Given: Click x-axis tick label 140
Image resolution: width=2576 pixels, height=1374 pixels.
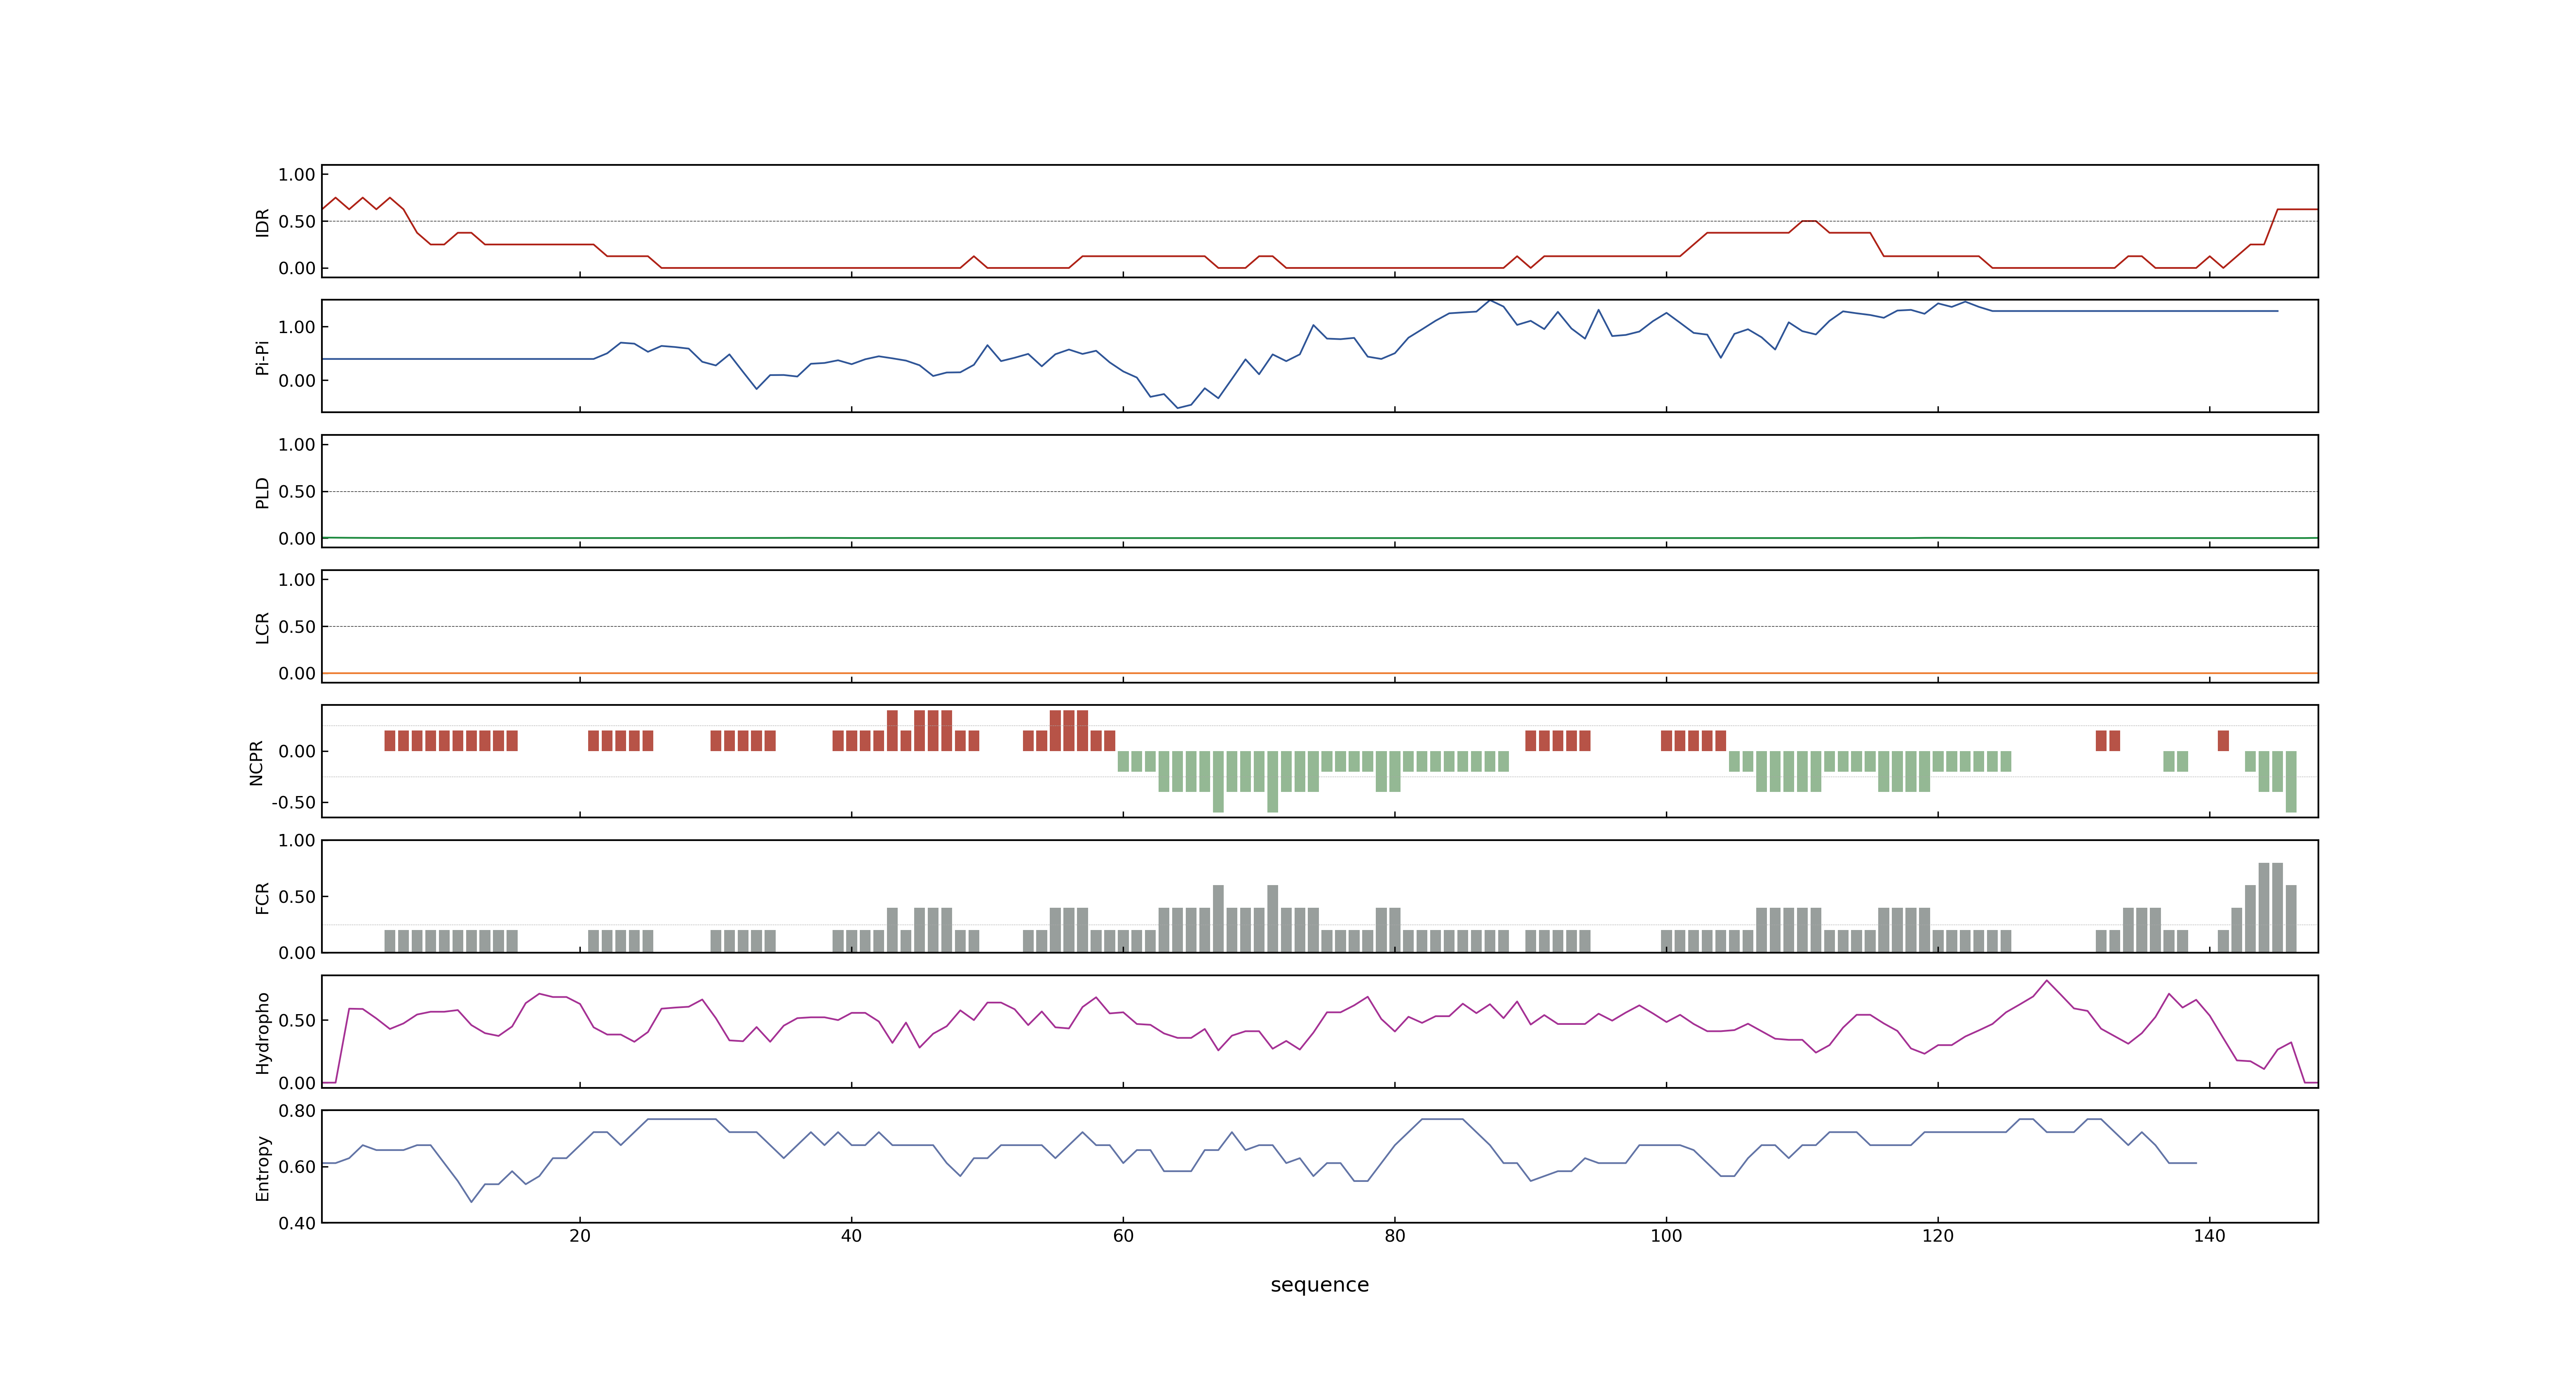Looking at the screenshot, I should coord(2209,1236).
